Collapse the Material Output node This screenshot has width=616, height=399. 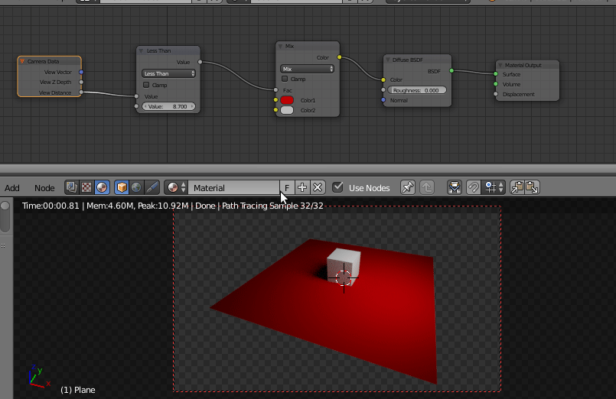[x=500, y=65]
